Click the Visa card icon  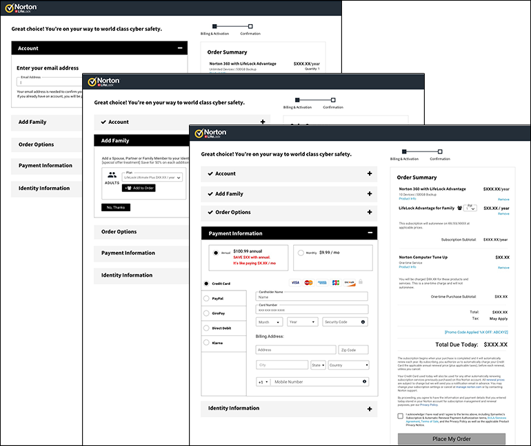click(x=295, y=282)
